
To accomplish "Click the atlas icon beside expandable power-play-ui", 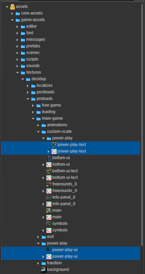I will pos(49,256).
